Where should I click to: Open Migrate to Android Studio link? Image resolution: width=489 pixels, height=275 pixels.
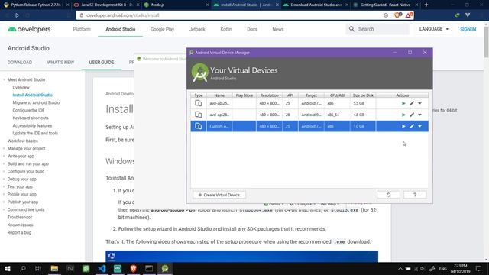(x=36, y=102)
